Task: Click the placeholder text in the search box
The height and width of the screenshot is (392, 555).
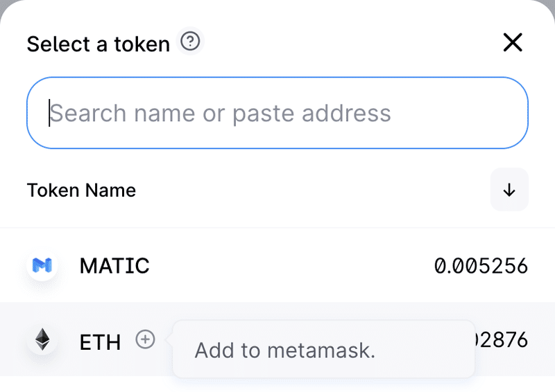Action: click(x=220, y=113)
